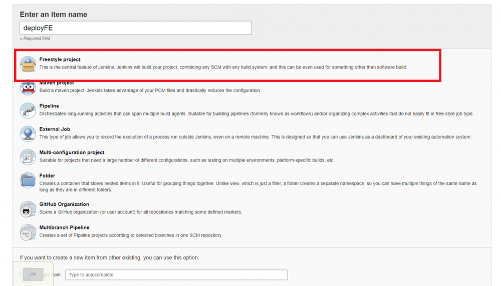This screenshot has width=501, height=286.
Task: Click the Folder description about nested items
Action: (258, 186)
